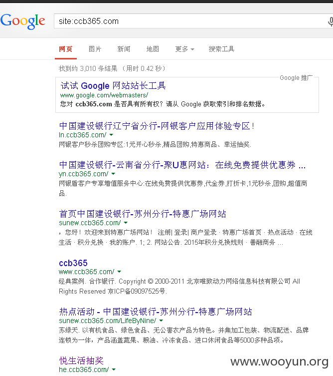Click the www.ccb365.com/ green URL text
This screenshot has width=333, height=376.
click(x=87, y=272)
